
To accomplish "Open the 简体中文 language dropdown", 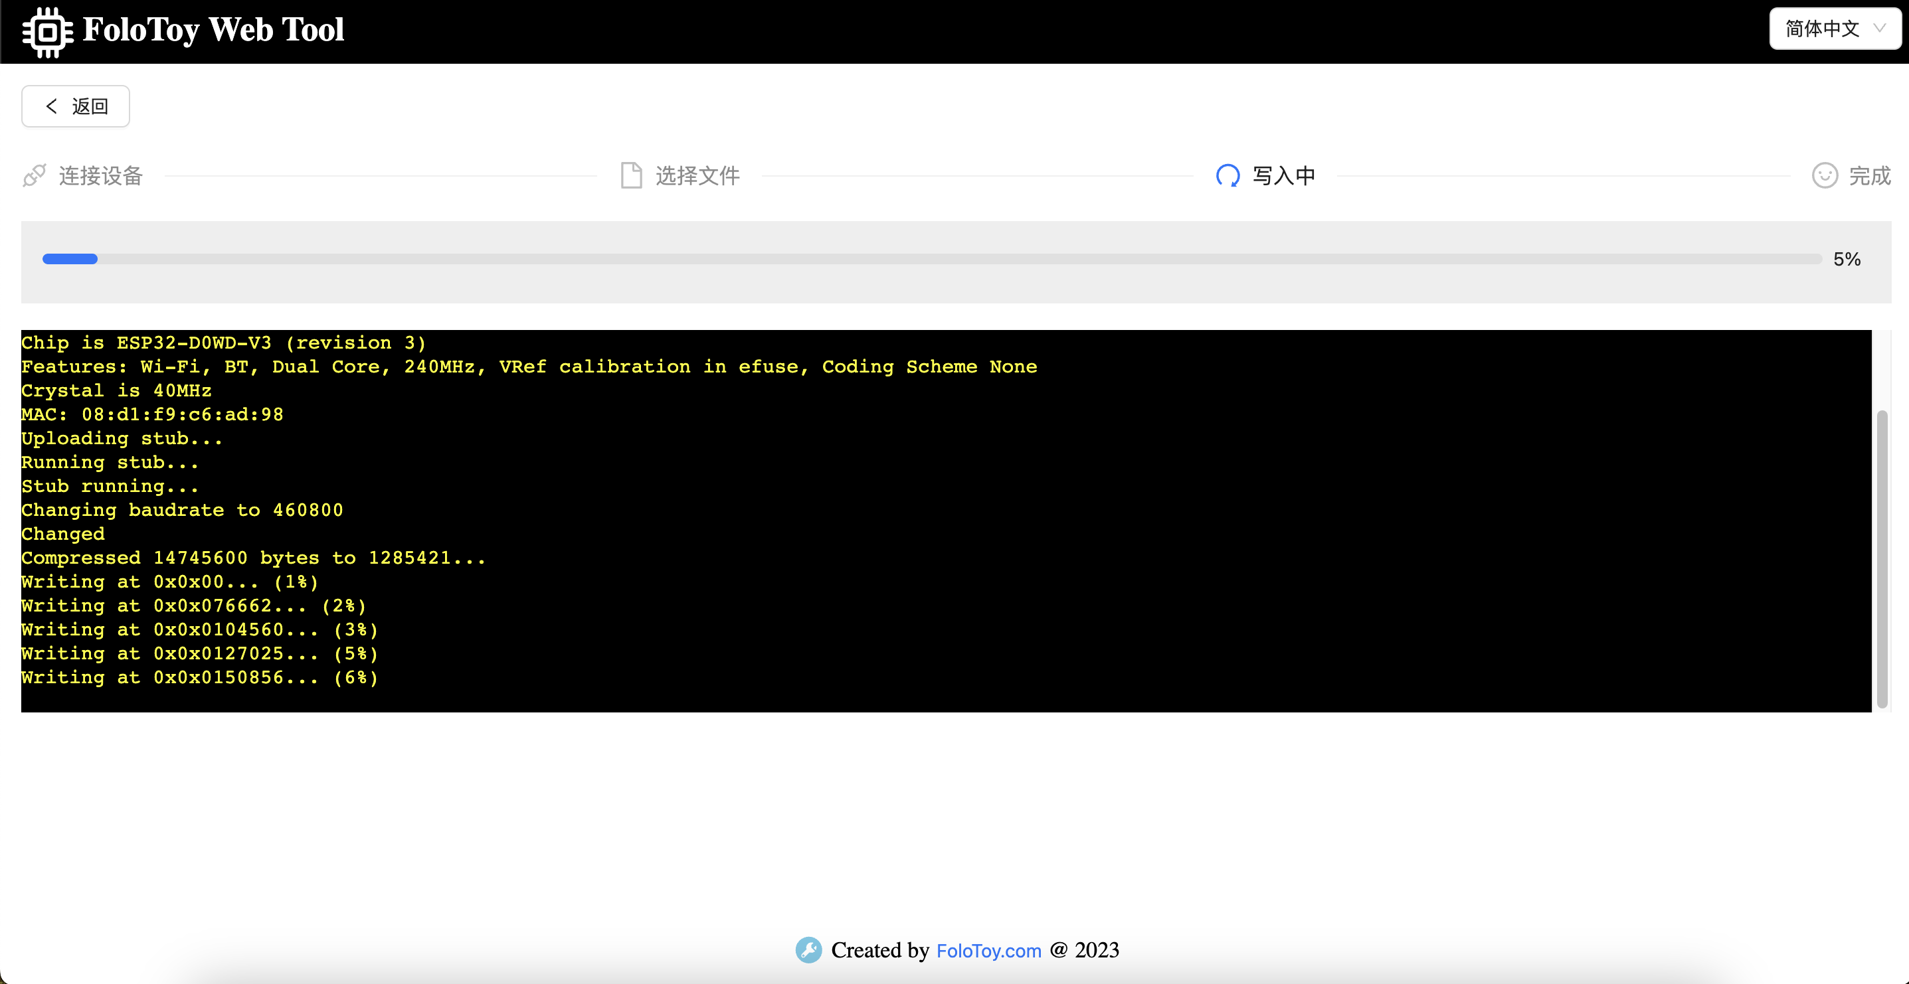I will click(x=1823, y=29).
